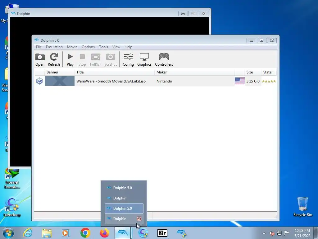Select top Dolphin 5.0 entry in taskbar list
Image resolution: width=318 pixels, height=239 pixels.
pos(124,188)
